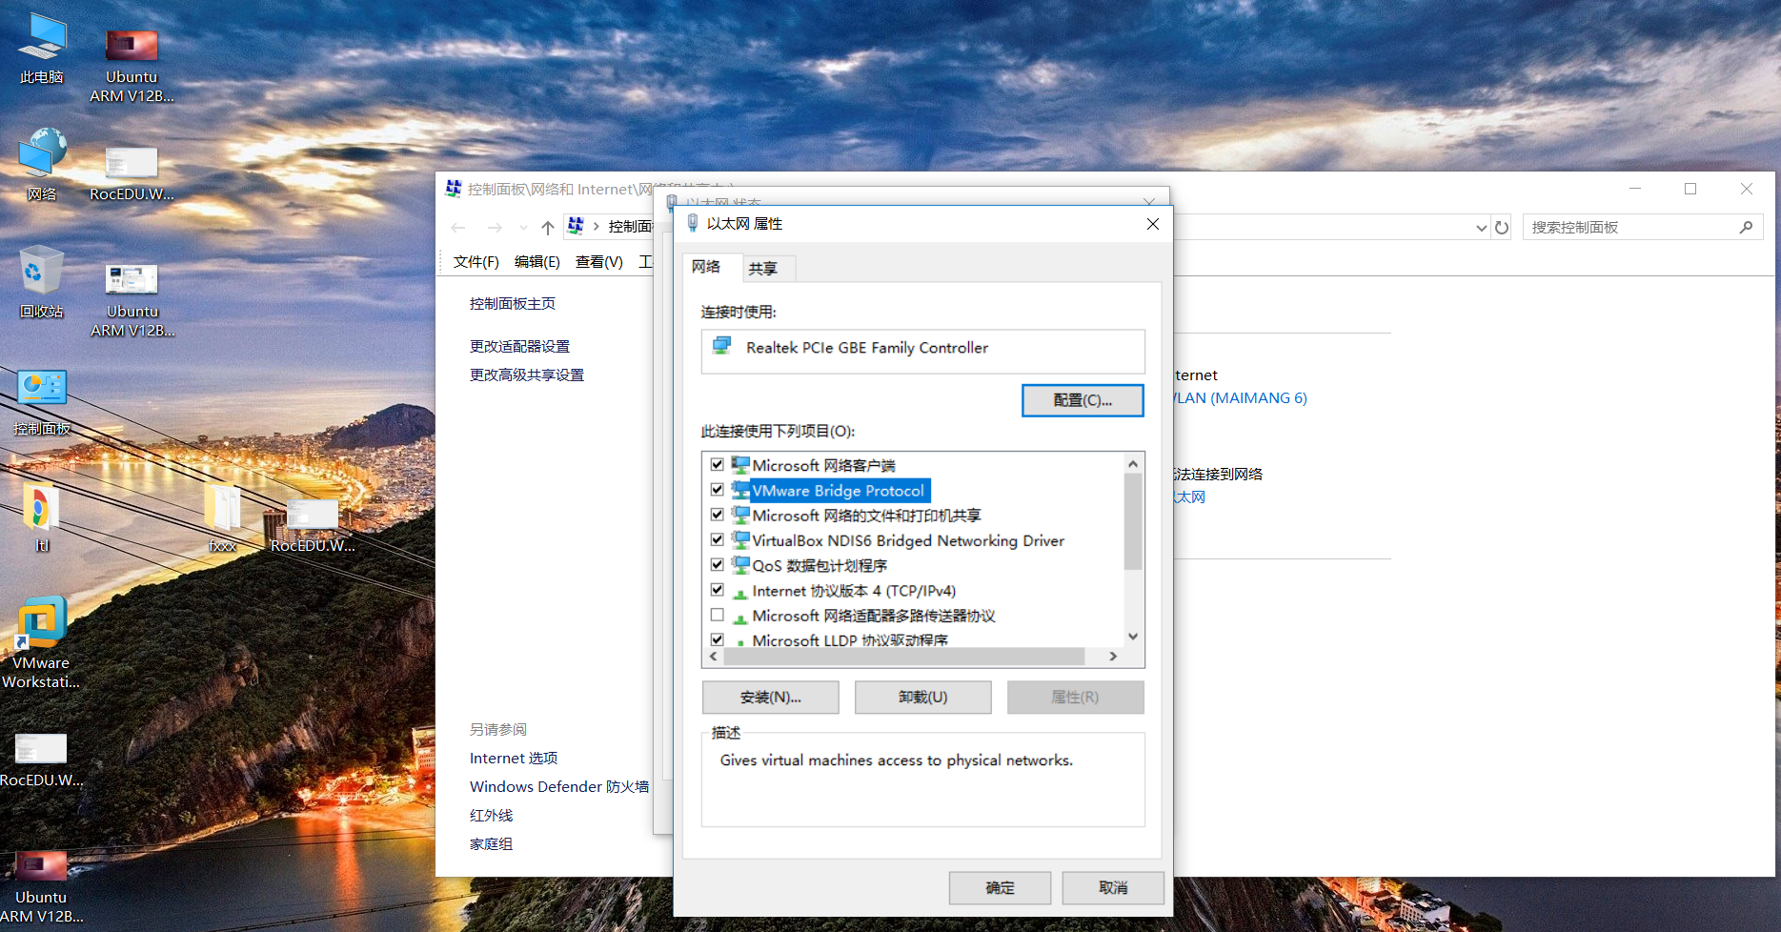1781x932 pixels.
Task: Click the back arrow in Control Panel window
Action: pyautogui.click(x=458, y=227)
